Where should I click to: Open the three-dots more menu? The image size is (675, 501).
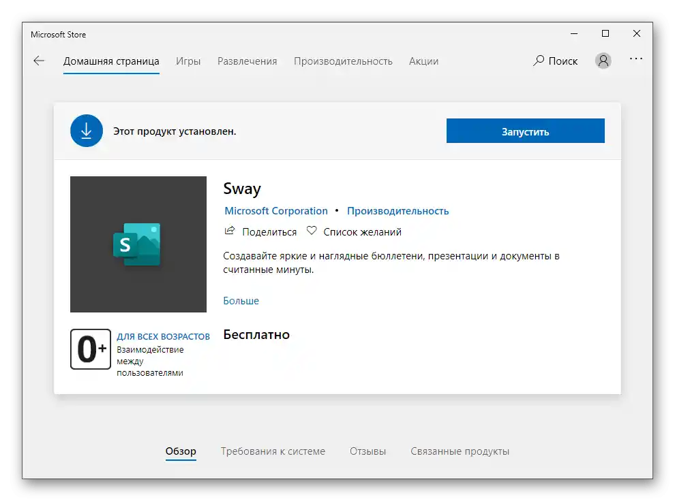click(x=636, y=59)
